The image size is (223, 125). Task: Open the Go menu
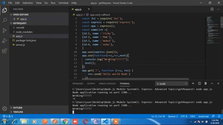[46, 3]
